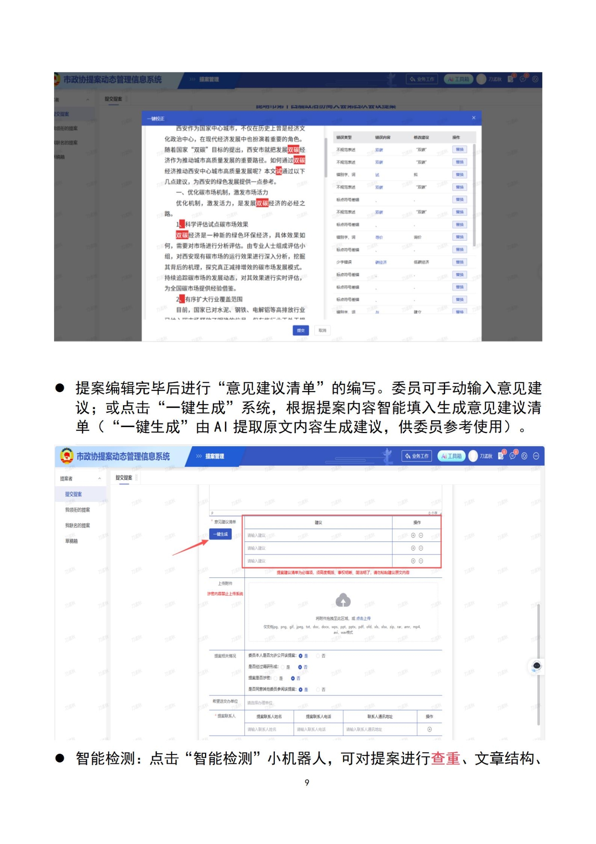596x844 pixels.
Task: Open 草稿箱 in sidebar
Action: coord(72,541)
